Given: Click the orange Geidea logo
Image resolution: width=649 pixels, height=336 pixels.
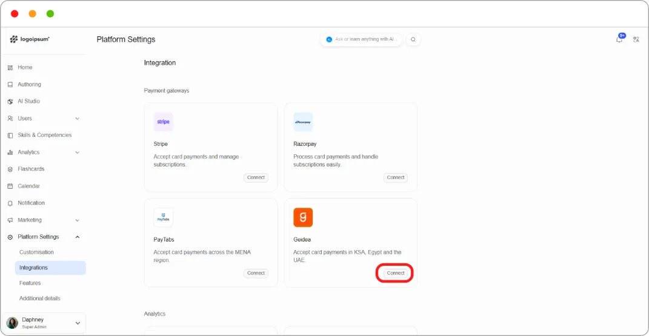Looking at the screenshot, I should [x=303, y=217].
